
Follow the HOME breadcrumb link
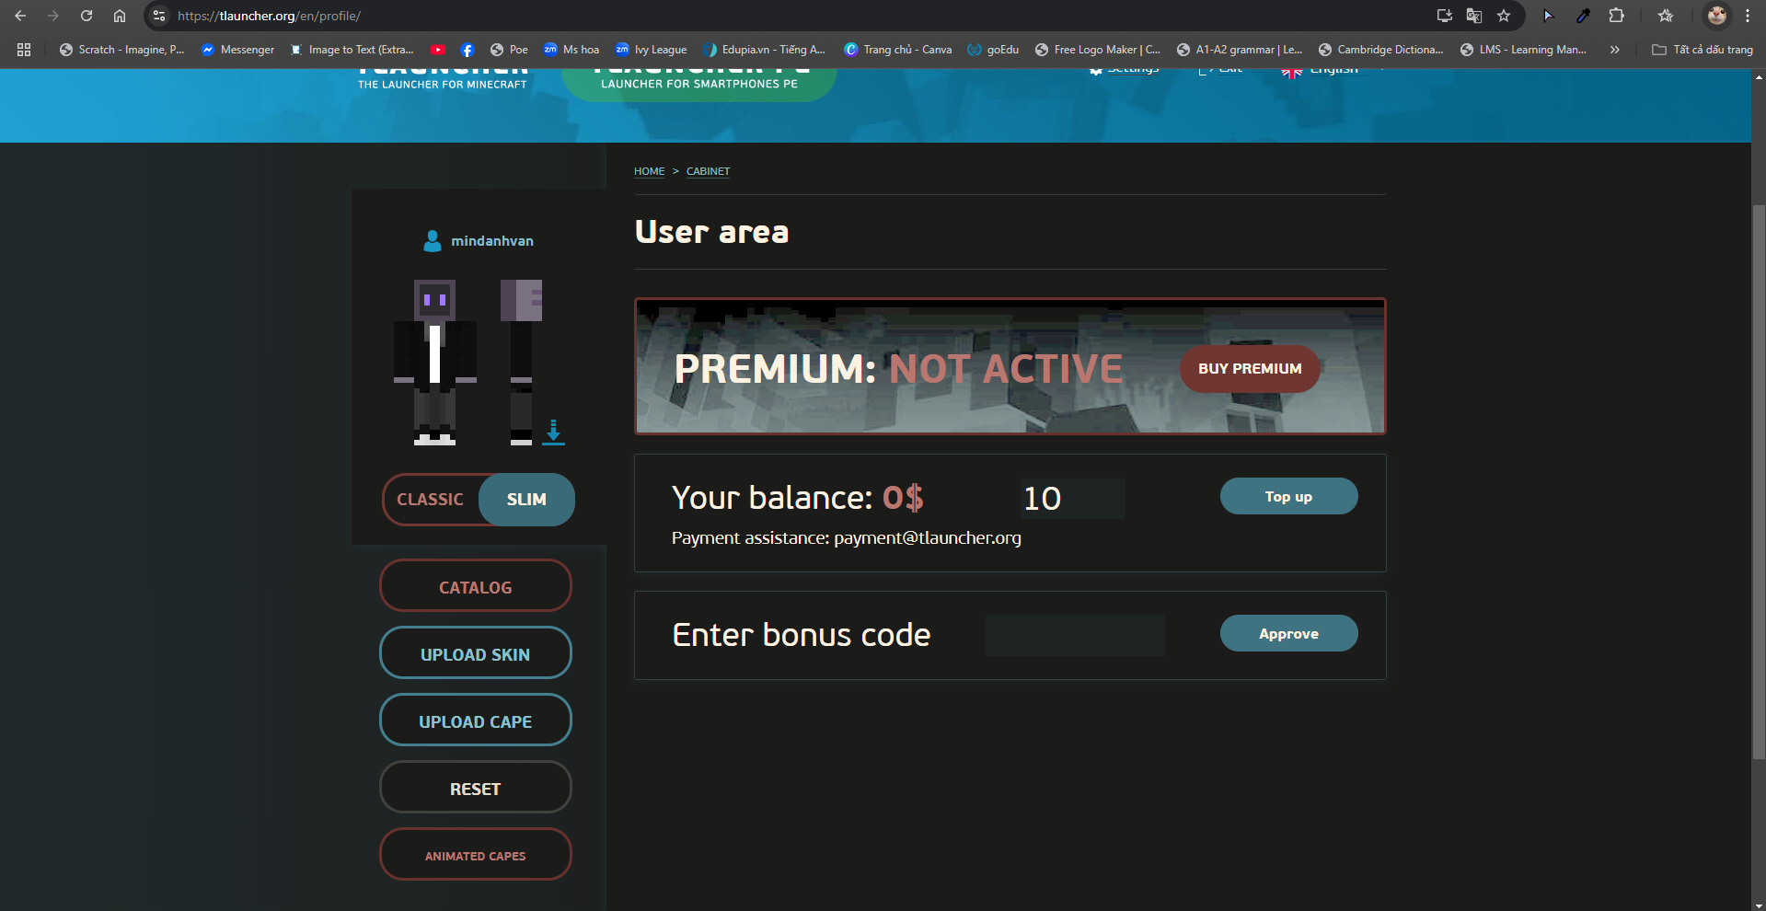[x=649, y=171]
